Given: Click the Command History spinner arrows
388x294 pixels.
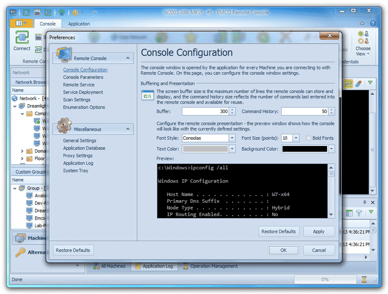Looking at the screenshot, I should click(332, 112).
